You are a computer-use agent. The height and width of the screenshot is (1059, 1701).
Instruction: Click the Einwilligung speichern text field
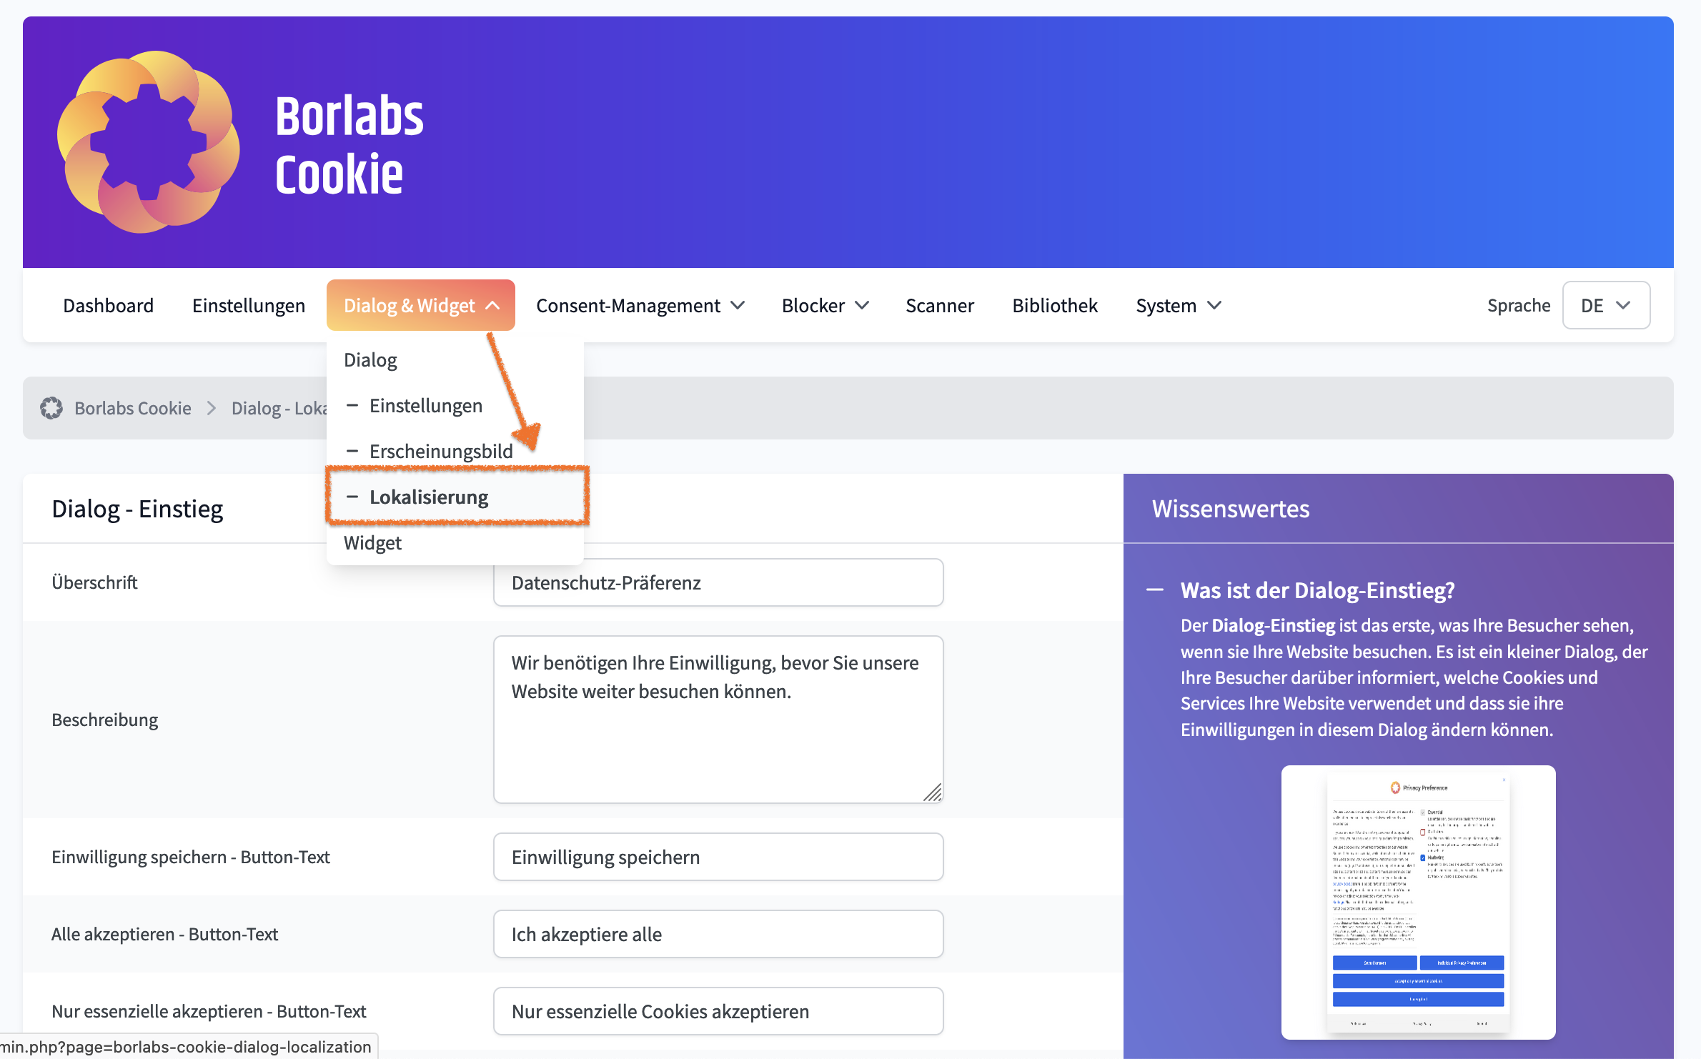718,857
